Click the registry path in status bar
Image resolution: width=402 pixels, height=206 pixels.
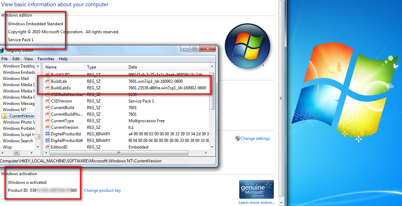81,161
